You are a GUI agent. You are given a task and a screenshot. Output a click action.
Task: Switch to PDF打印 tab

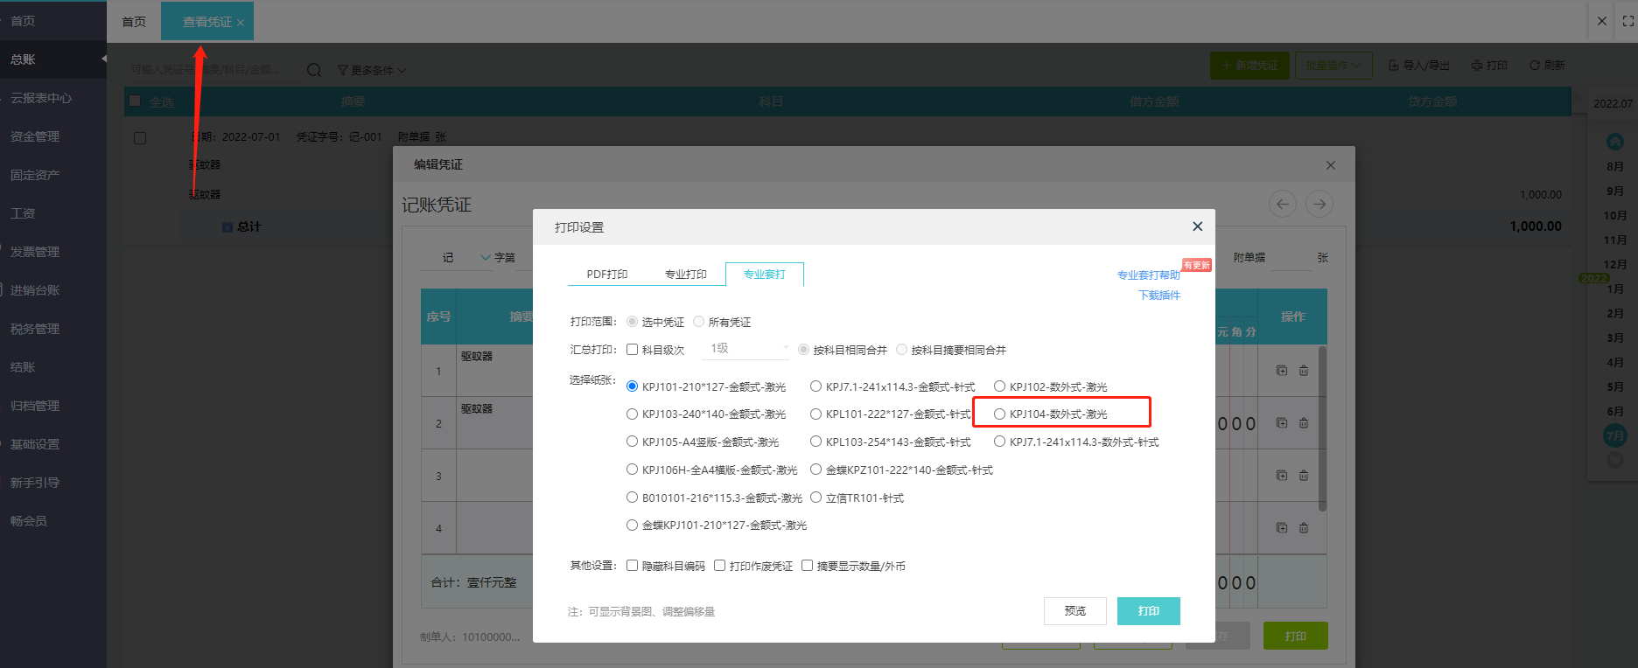[x=606, y=275]
